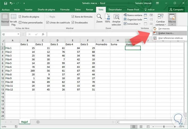Click the Macros dropdown button

click(x=172, y=20)
